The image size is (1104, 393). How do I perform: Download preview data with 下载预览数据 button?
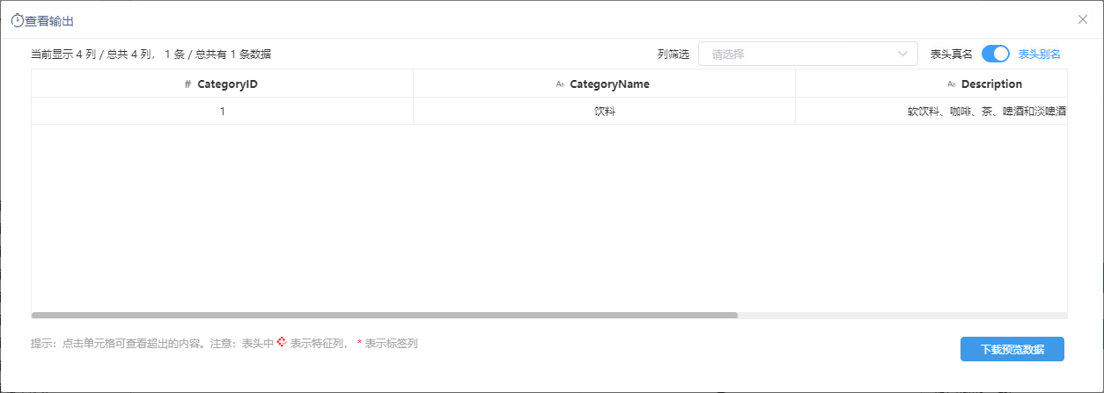1012,349
